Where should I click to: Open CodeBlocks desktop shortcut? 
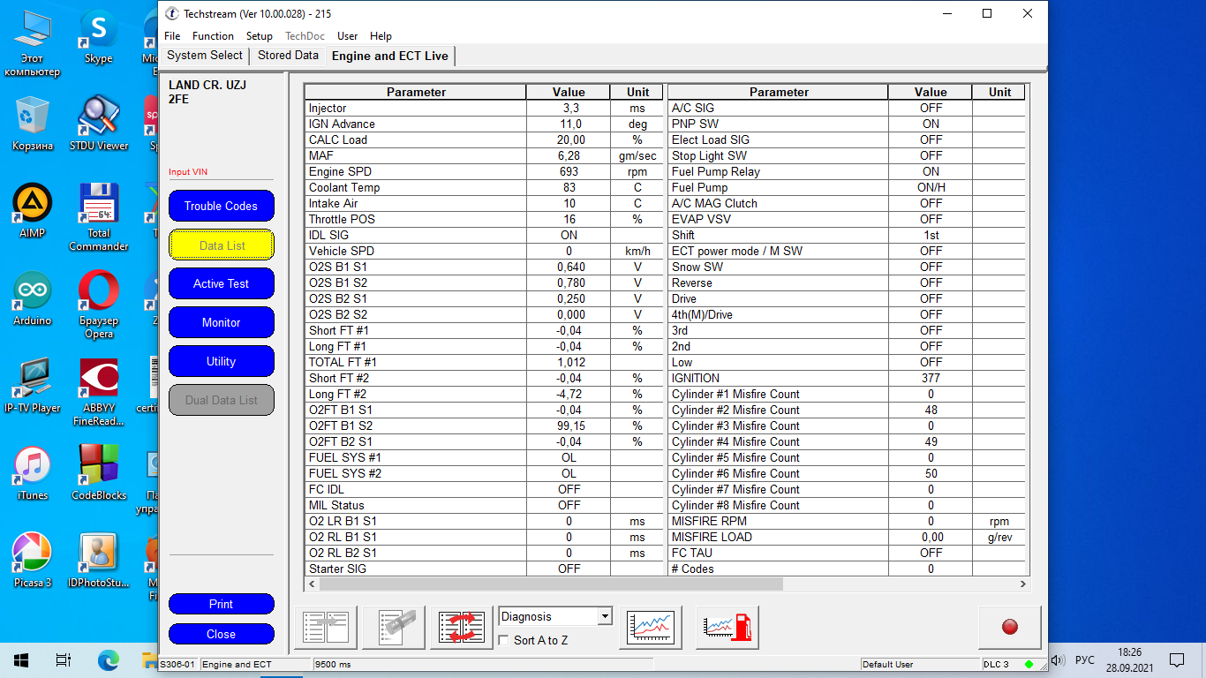(x=99, y=472)
